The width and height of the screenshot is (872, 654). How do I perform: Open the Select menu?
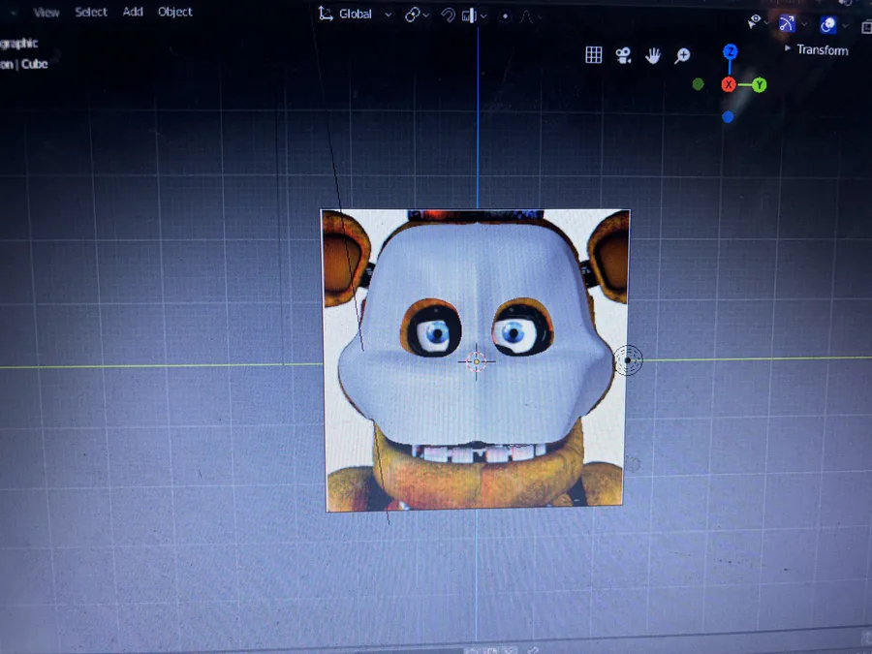(x=91, y=12)
